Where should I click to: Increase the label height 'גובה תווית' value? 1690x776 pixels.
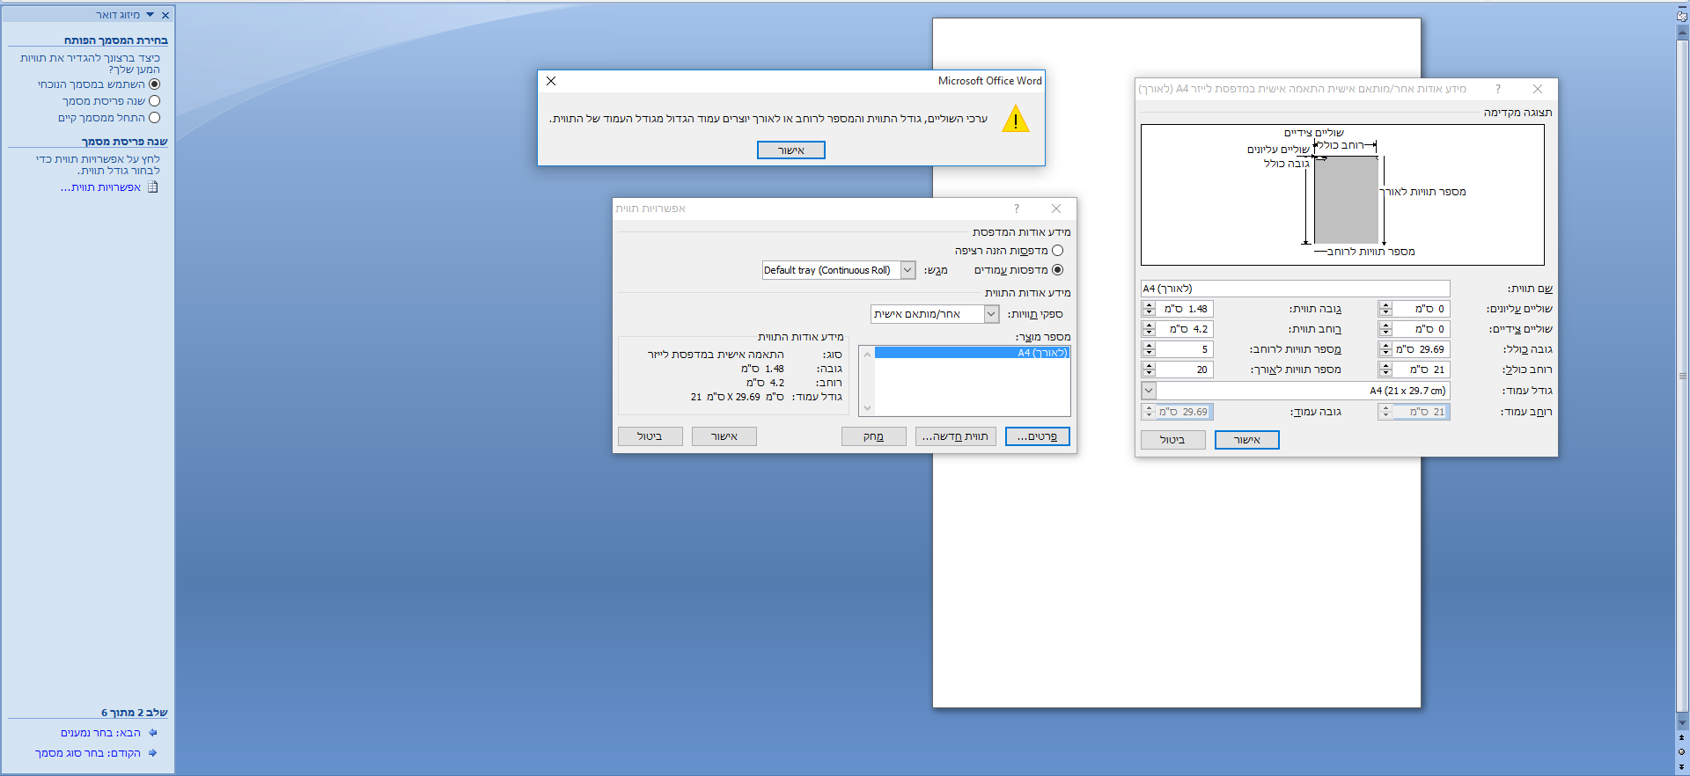coord(1149,305)
